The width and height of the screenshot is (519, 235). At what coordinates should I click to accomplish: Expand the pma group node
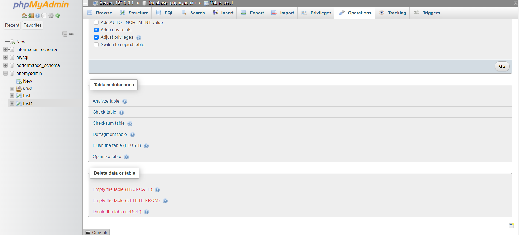pos(12,89)
